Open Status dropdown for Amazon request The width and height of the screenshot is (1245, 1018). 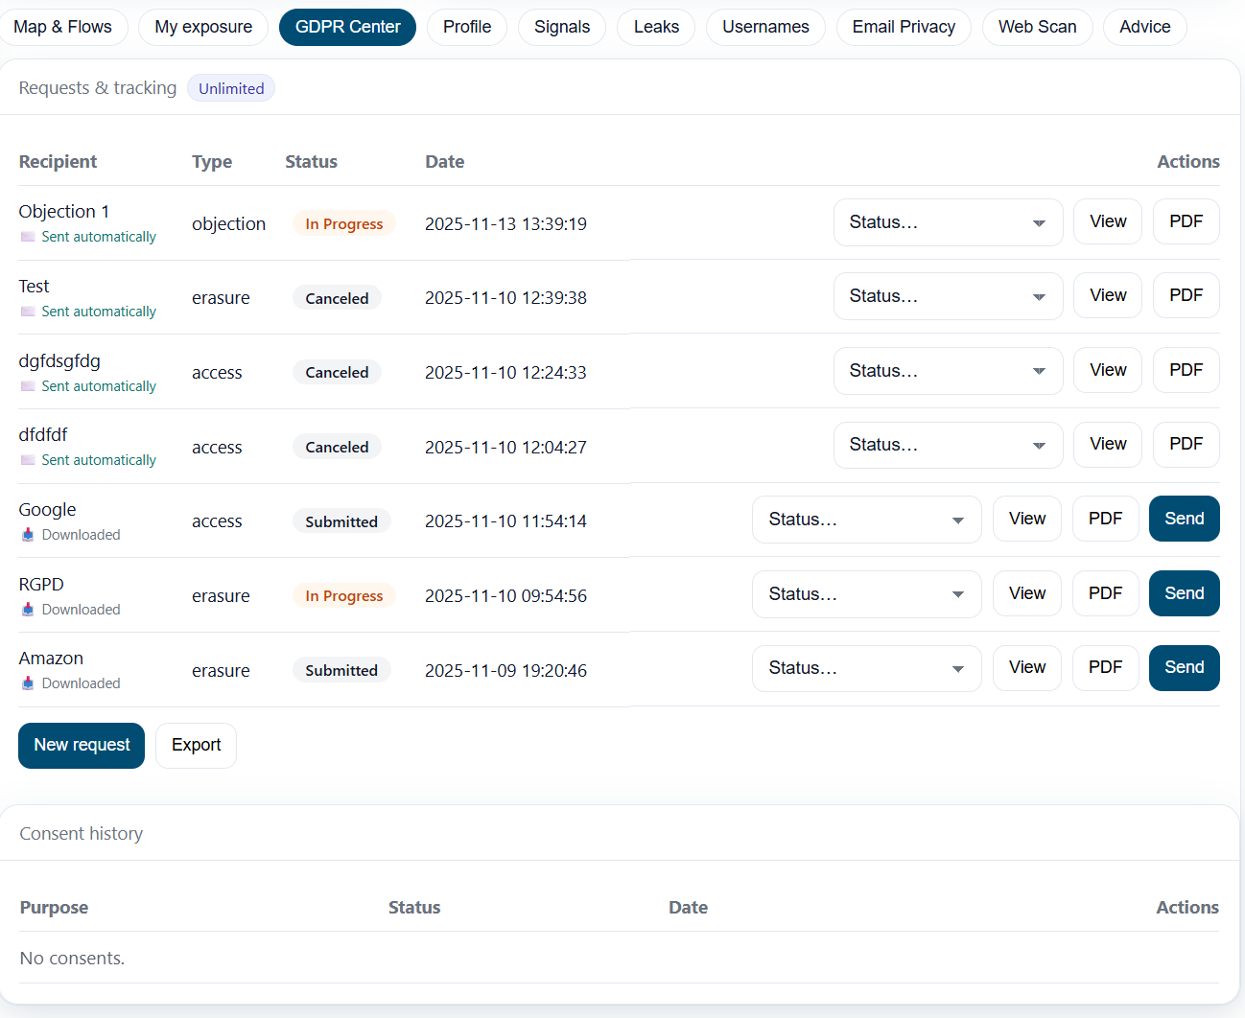click(865, 668)
